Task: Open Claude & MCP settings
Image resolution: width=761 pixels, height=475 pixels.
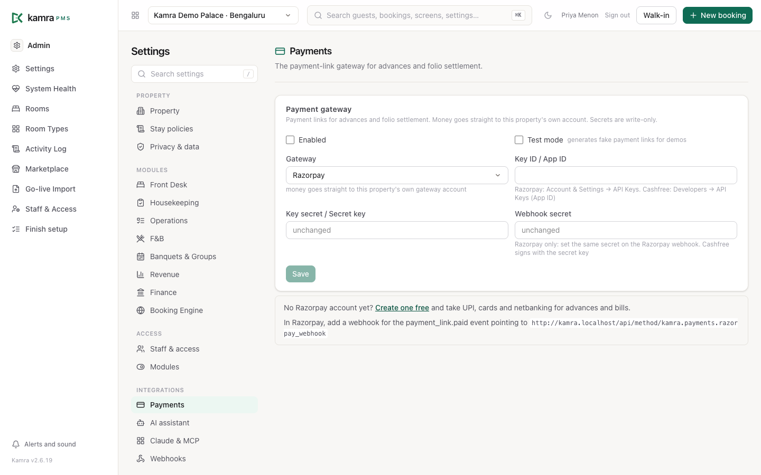Action: (x=194, y=441)
